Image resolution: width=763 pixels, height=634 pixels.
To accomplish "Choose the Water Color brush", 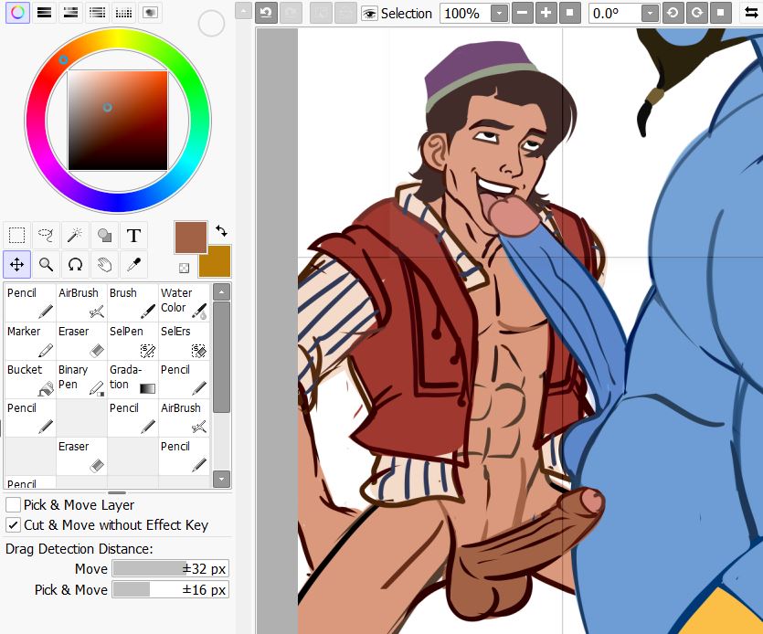I will [x=182, y=302].
